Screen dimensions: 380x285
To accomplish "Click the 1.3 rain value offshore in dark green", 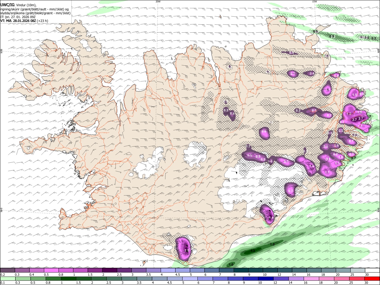I will click(x=253, y=251).
